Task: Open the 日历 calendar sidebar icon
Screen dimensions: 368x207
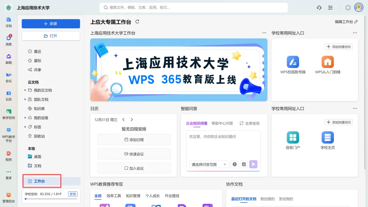Action: (x=9, y=96)
